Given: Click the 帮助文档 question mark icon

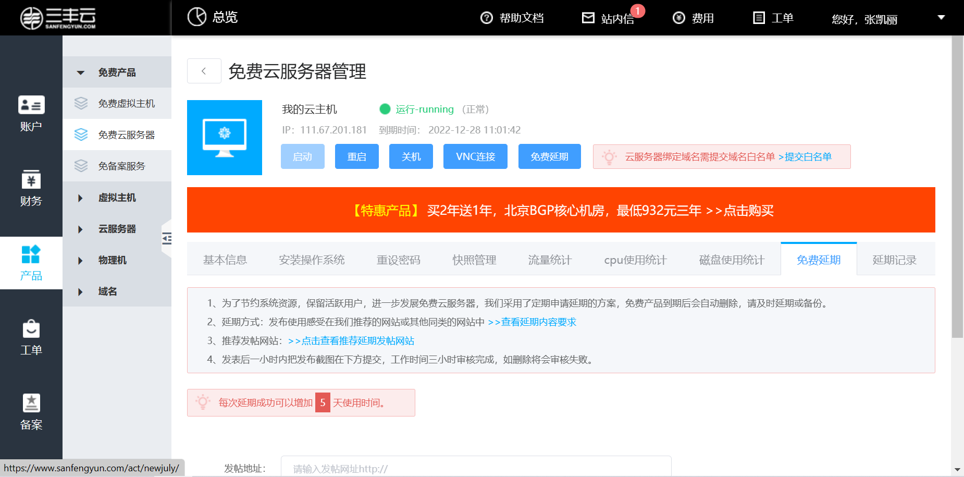Looking at the screenshot, I should (x=487, y=18).
